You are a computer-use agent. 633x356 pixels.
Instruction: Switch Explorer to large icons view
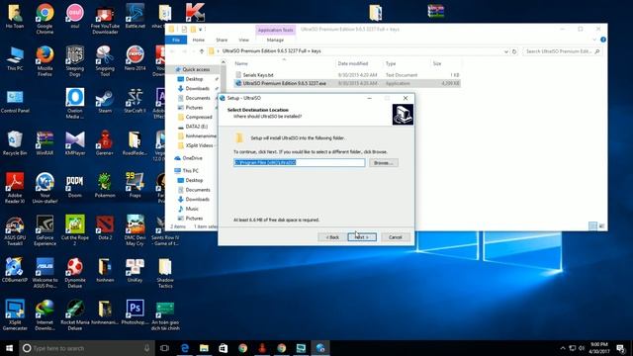click(x=601, y=226)
